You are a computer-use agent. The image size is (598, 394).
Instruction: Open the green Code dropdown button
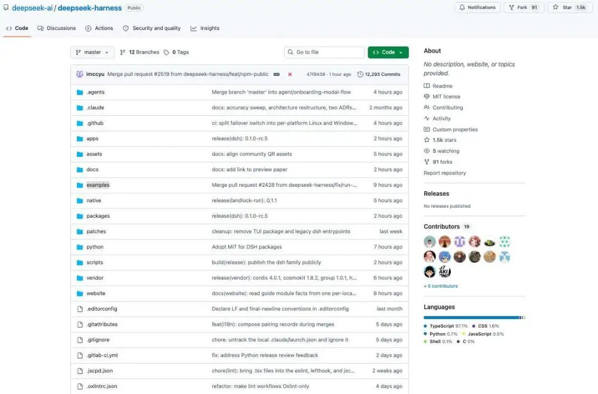(388, 52)
